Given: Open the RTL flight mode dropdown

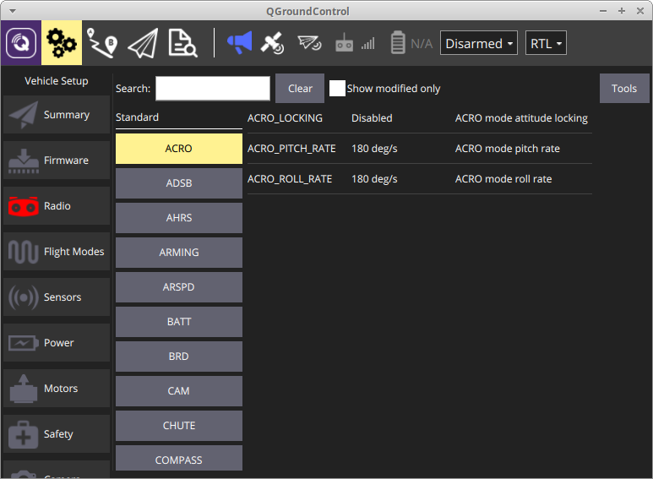Looking at the screenshot, I should pos(546,44).
